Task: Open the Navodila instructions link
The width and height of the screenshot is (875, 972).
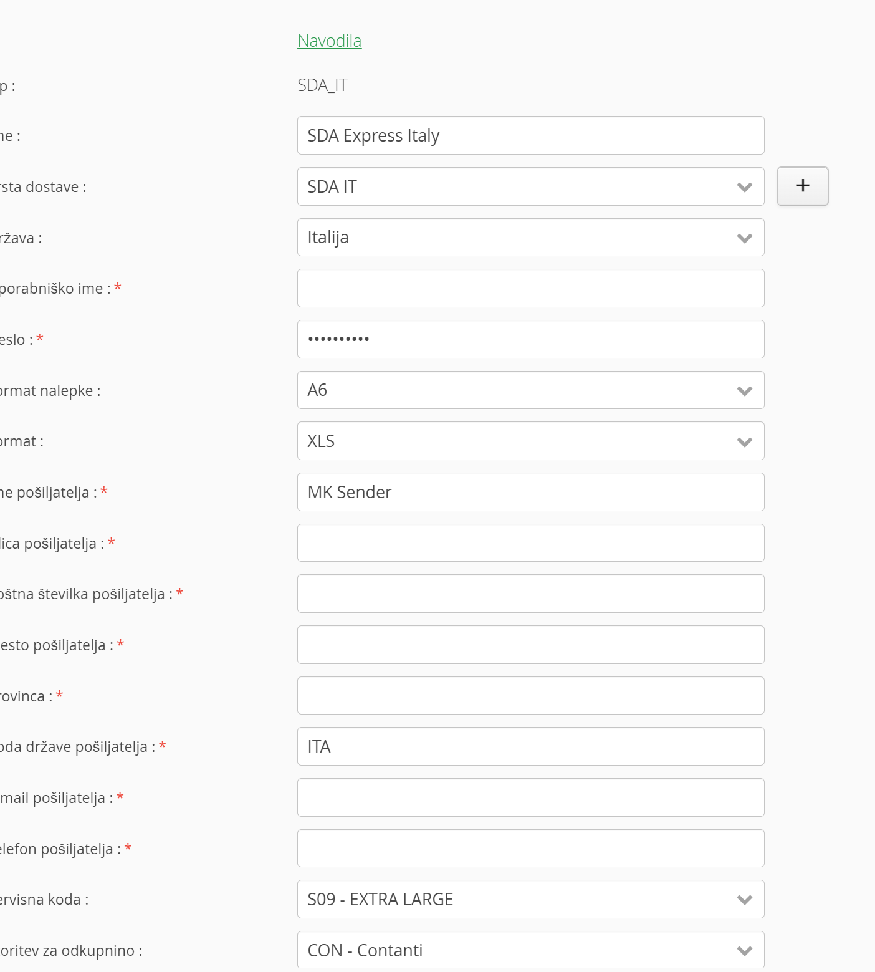Action: [x=329, y=41]
